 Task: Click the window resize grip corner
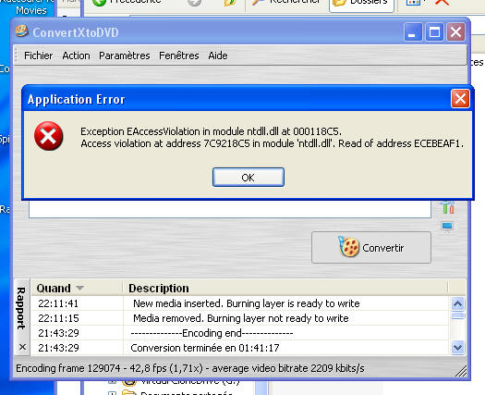(x=461, y=371)
